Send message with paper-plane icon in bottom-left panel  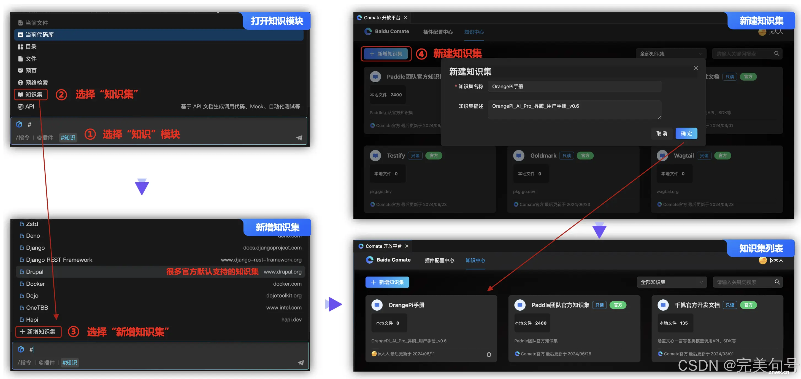tap(301, 362)
